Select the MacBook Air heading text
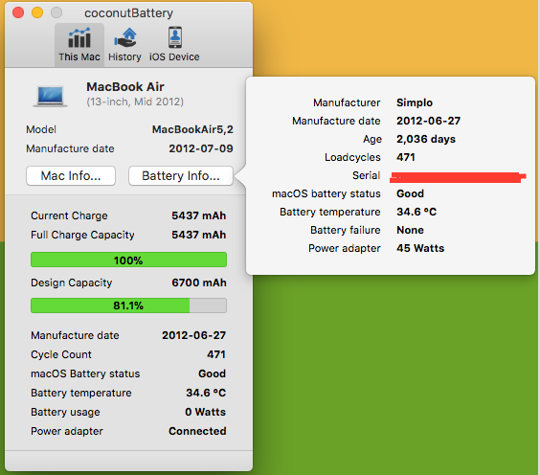The height and width of the screenshot is (475, 540). pos(125,87)
